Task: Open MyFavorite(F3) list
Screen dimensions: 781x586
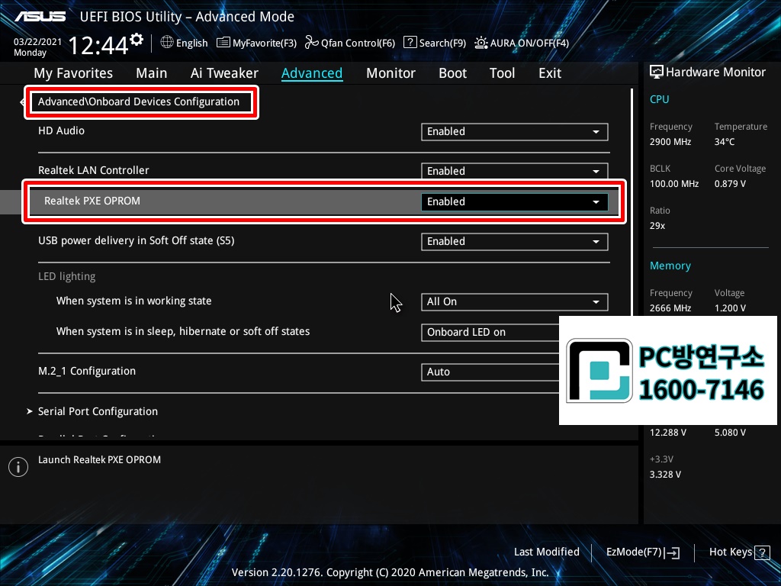Action: point(256,43)
